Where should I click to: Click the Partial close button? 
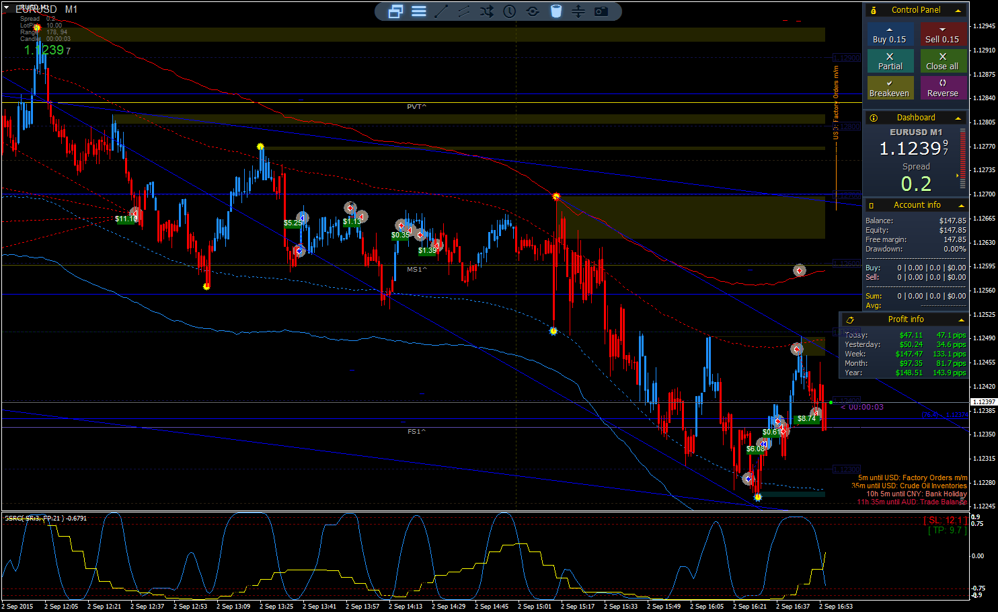[890, 61]
